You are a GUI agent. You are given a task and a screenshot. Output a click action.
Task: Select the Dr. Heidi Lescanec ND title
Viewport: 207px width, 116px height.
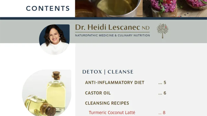click(x=112, y=27)
